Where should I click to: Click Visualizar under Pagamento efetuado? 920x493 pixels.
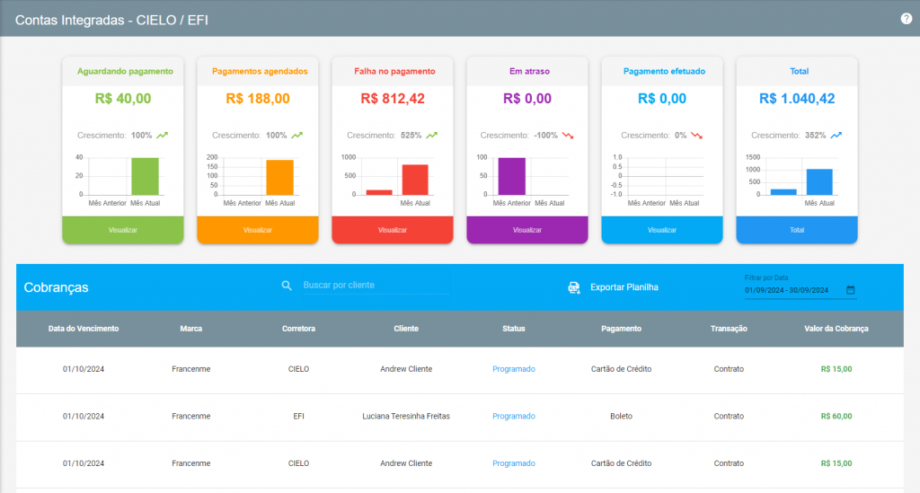point(662,230)
